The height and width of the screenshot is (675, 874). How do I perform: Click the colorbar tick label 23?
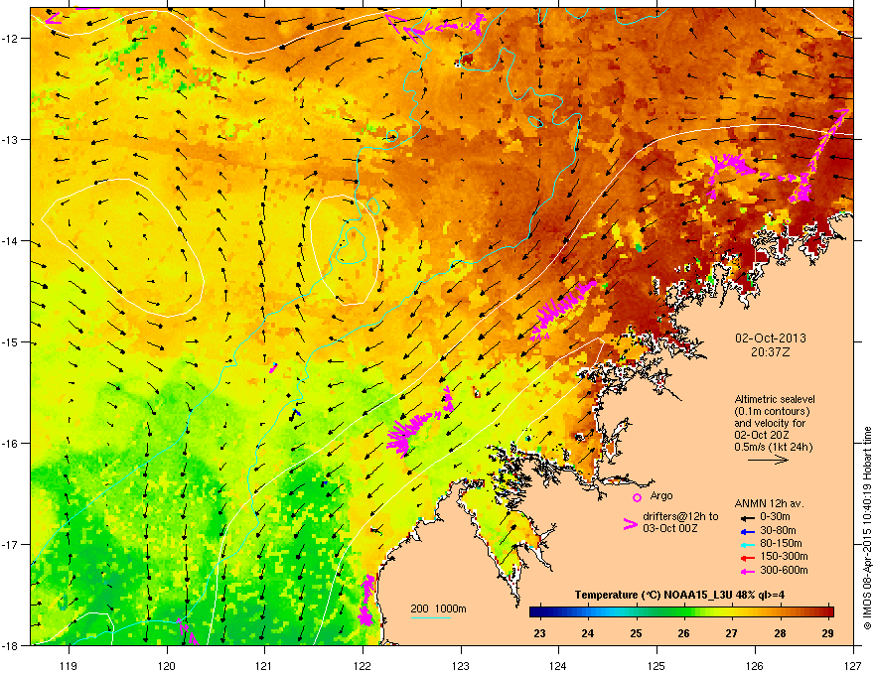[539, 633]
